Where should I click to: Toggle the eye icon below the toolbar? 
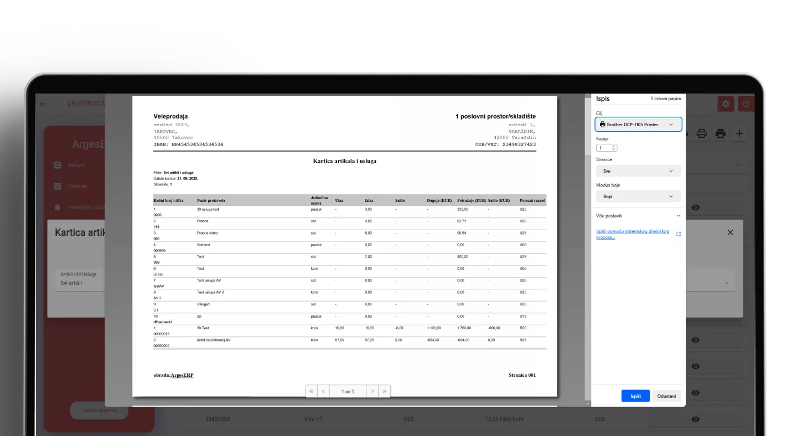696,207
